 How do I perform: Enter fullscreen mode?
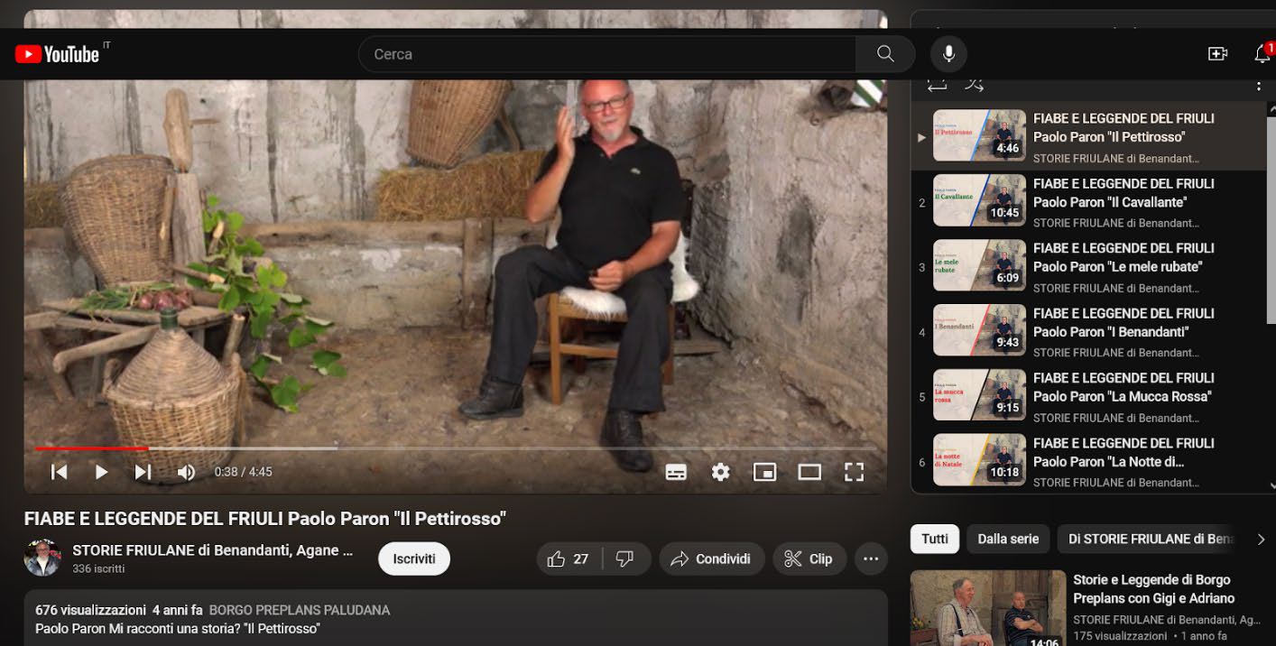854,472
